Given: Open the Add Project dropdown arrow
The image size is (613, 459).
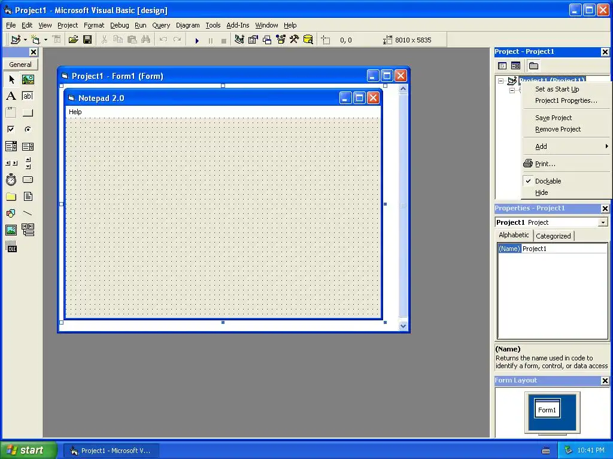Looking at the screenshot, I should [25, 40].
